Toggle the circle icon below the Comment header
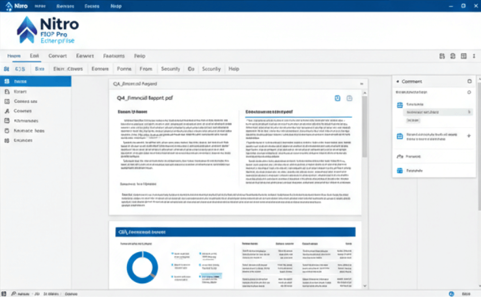Screen dimensions: 481x297 pyautogui.click(x=469, y=92)
